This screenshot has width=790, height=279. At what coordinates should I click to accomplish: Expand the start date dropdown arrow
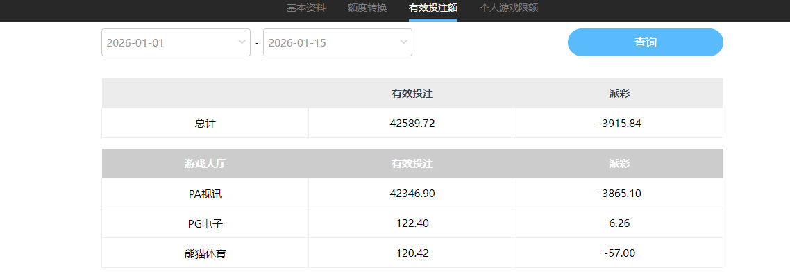coord(242,42)
